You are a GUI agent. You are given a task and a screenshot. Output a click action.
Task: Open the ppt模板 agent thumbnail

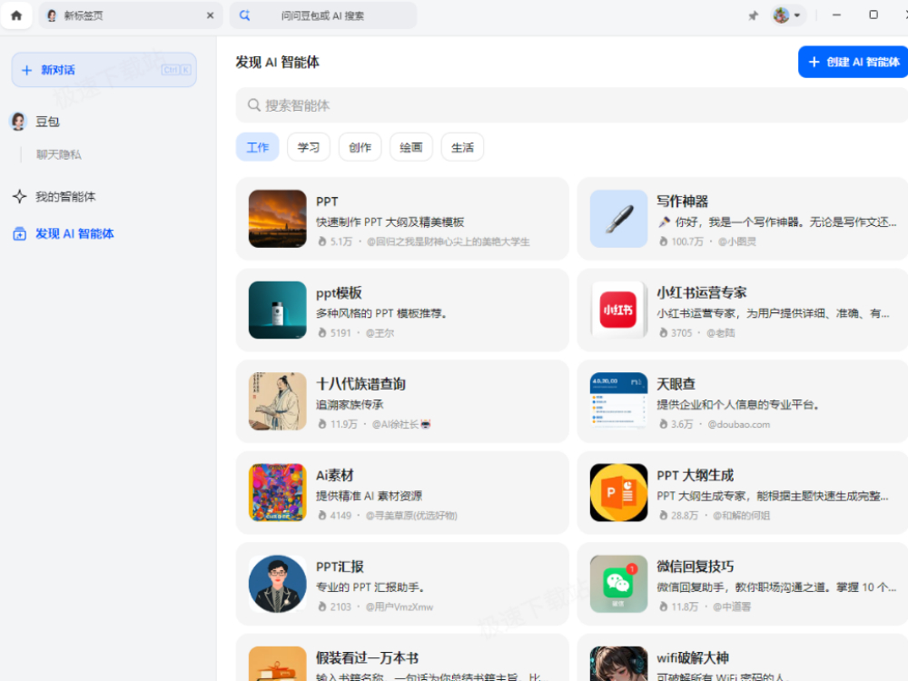point(277,311)
